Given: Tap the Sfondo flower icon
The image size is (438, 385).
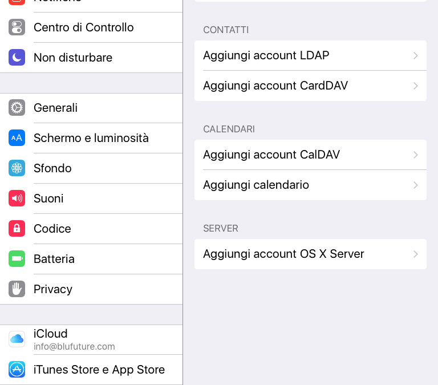Looking at the screenshot, I should 17,168.
